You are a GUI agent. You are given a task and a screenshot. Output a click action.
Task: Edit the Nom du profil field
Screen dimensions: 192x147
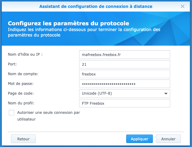click(x=124, y=103)
